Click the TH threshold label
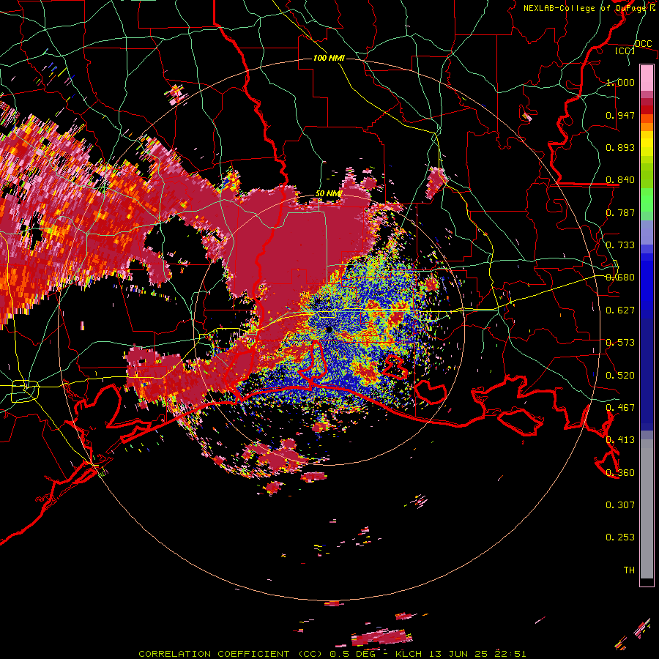 pyautogui.click(x=629, y=570)
